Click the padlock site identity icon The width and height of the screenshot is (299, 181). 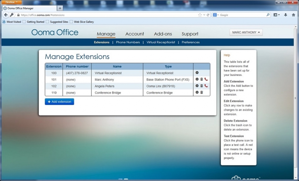point(18,15)
